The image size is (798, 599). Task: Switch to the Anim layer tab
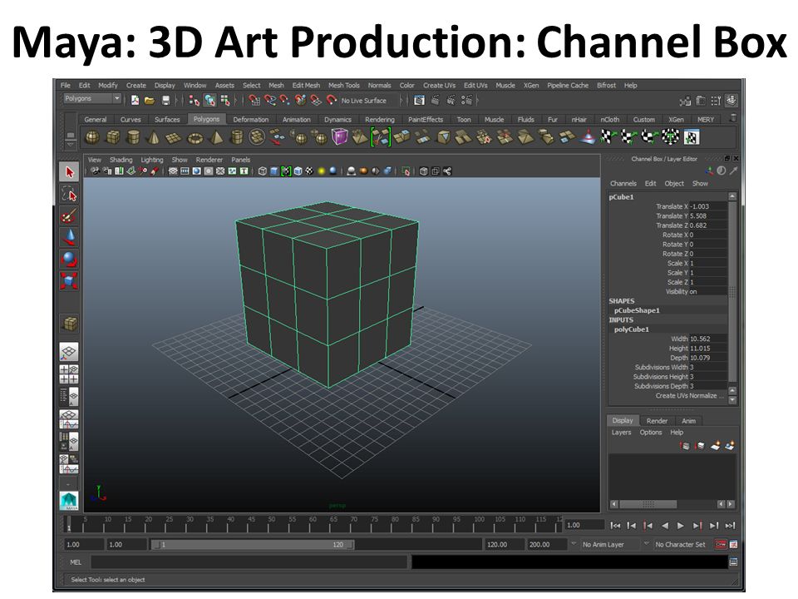click(688, 421)
